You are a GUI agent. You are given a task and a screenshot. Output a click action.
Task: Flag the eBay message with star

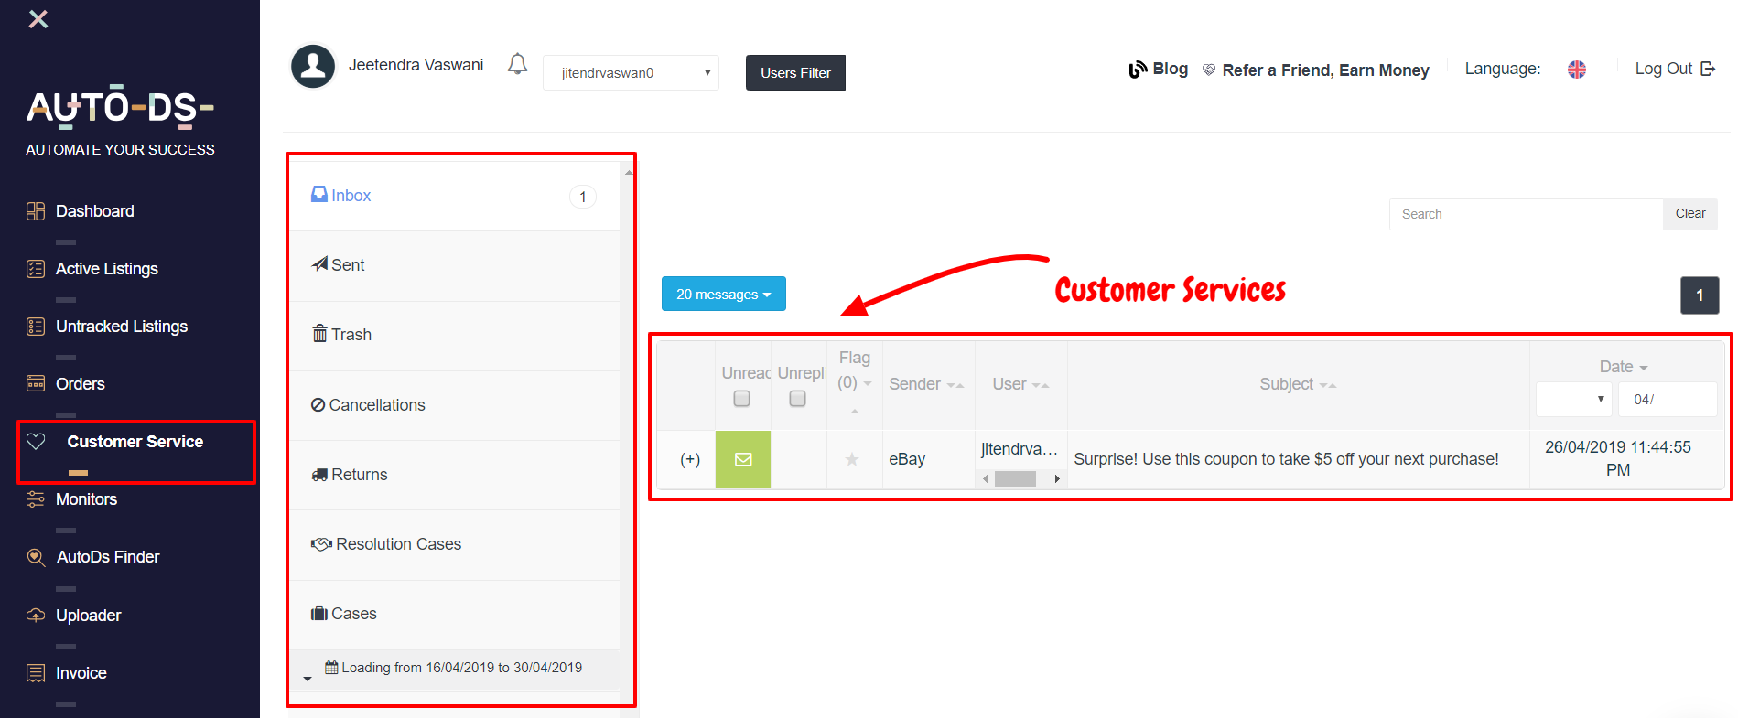coord(852,459)
